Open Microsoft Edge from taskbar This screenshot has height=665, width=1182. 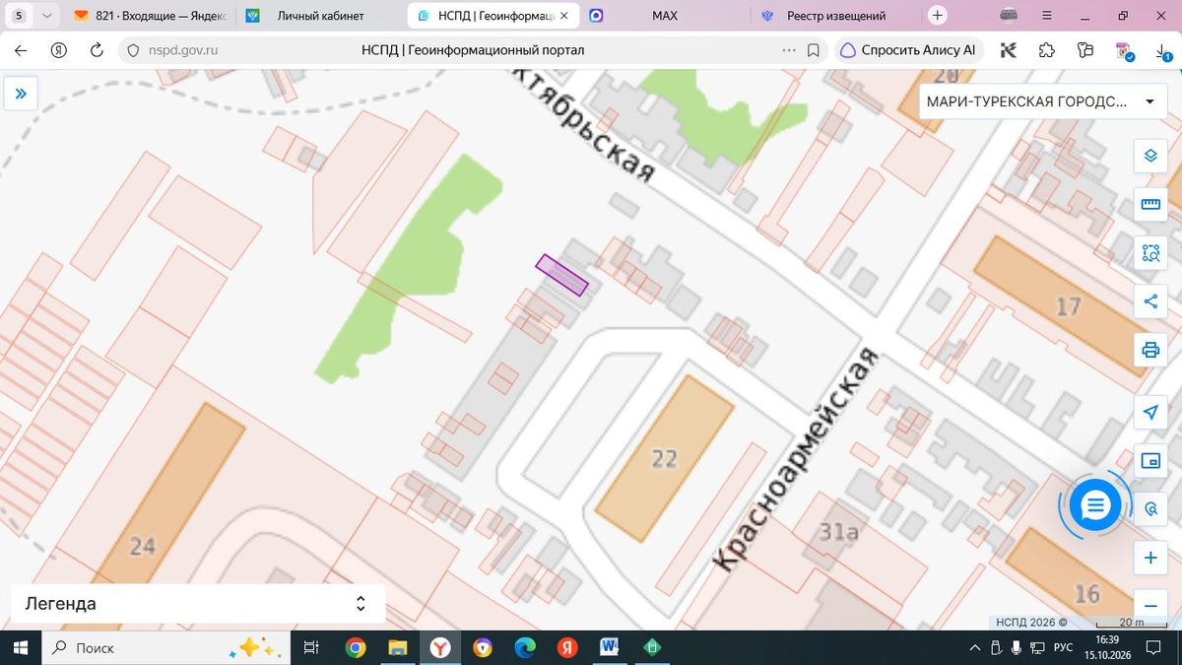click(524, 647)
